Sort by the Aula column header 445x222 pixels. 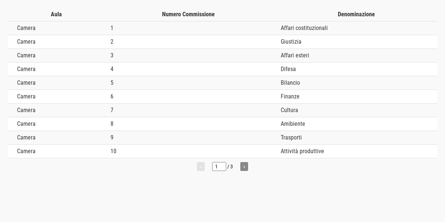click(56, 14)
